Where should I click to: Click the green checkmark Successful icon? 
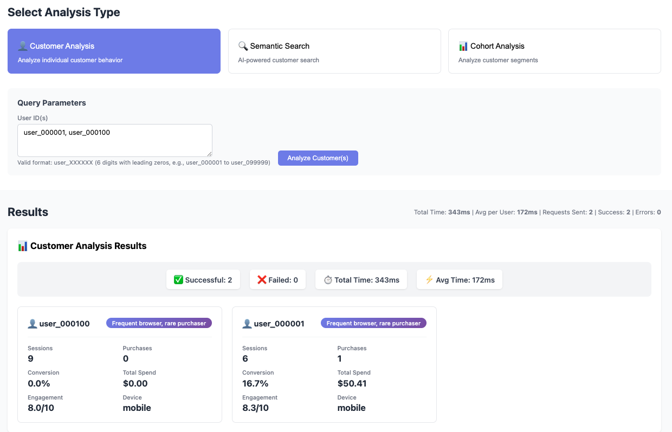pyautogui.click(x=178, y=280)
